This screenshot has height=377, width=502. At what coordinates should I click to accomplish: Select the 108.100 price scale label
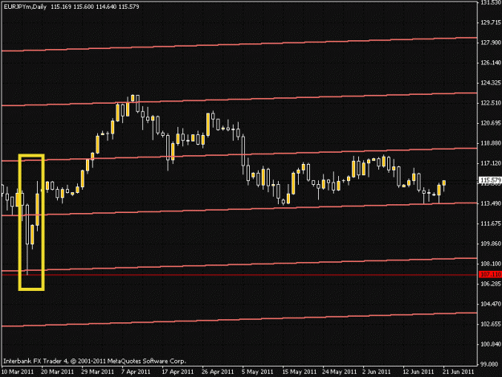[491, 264]
